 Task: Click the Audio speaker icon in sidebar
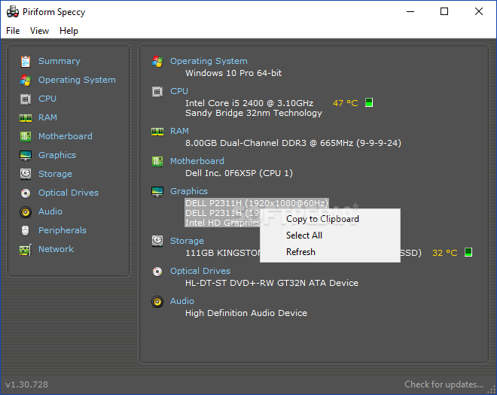pyautogui.click(x=26, y=212)
